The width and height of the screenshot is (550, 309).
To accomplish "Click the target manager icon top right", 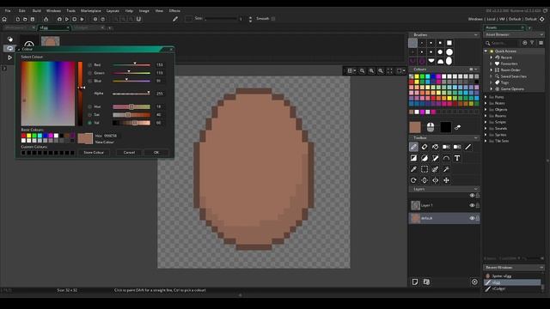I will [542, 19].
